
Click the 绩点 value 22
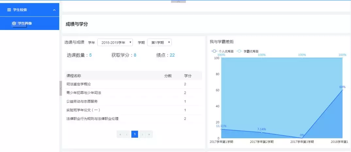click(x=172, y=55)
